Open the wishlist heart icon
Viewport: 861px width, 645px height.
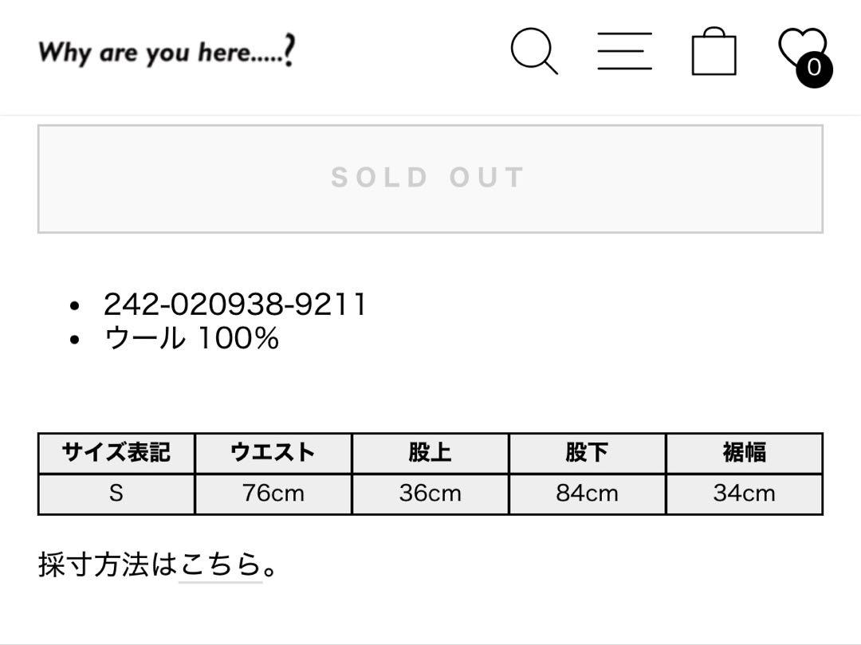802,49
